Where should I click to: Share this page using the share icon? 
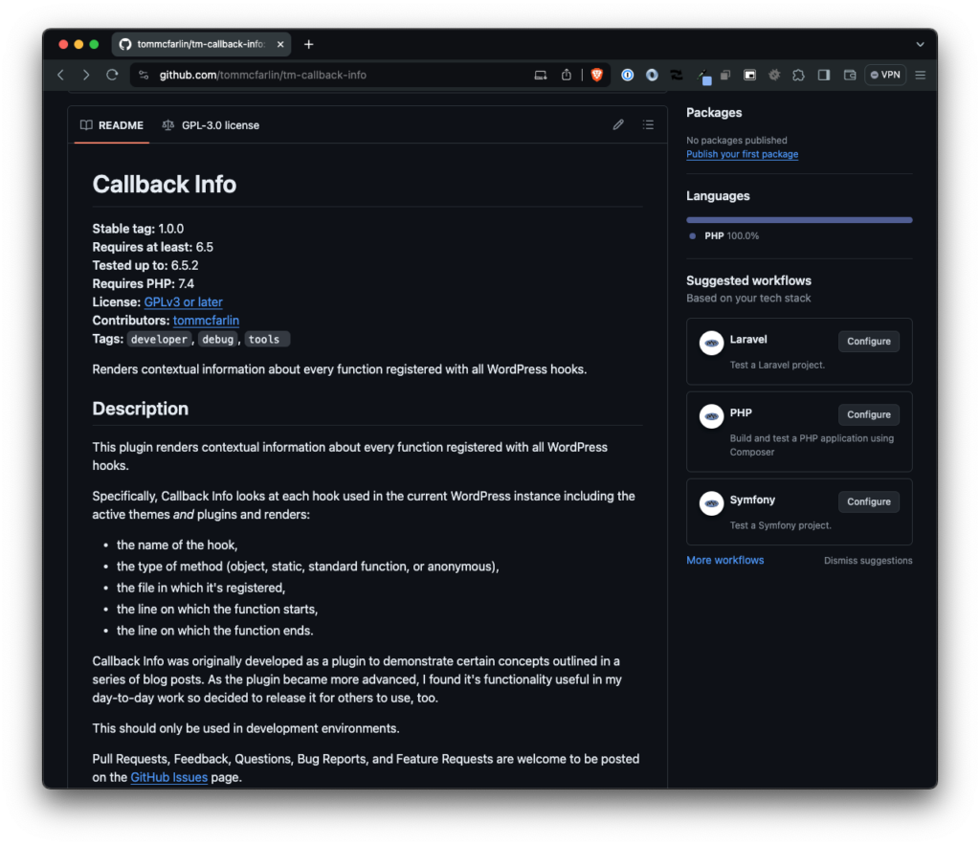coord(567,75)
